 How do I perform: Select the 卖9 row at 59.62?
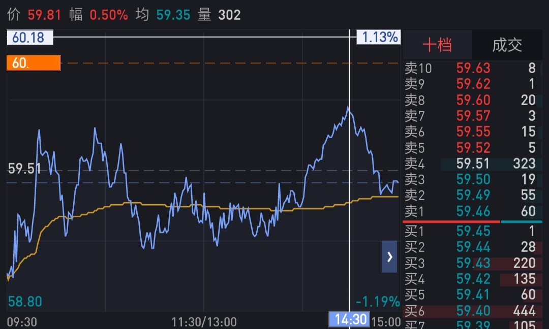tap(472, 84)
